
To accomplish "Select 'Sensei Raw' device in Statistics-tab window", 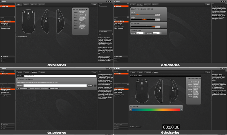I will 121,74.
